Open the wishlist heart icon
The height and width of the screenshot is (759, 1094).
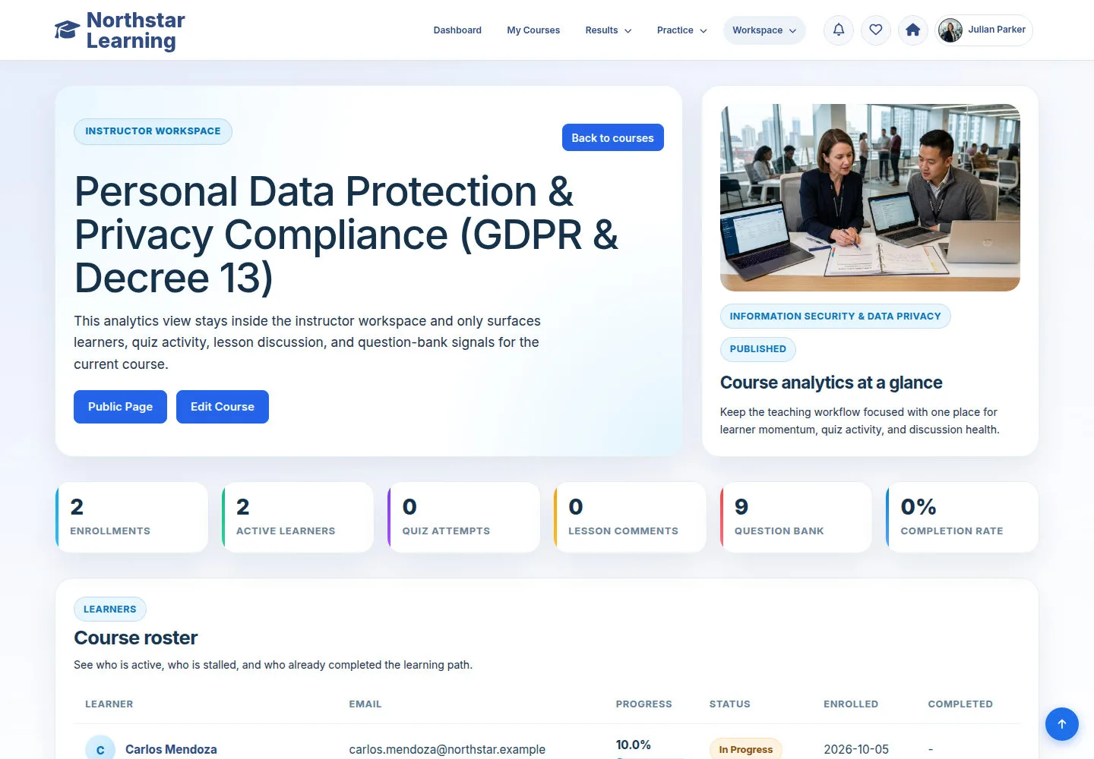click(x=876, y=30)
